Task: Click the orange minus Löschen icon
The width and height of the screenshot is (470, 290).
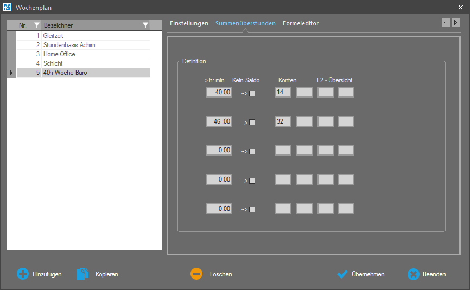Action: (196, 274)
